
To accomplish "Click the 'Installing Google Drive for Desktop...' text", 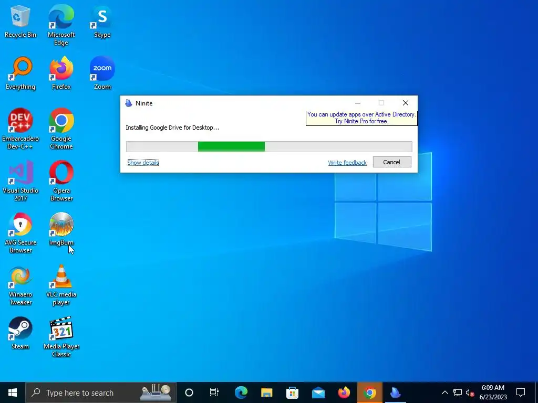I will tap(172, 128).
